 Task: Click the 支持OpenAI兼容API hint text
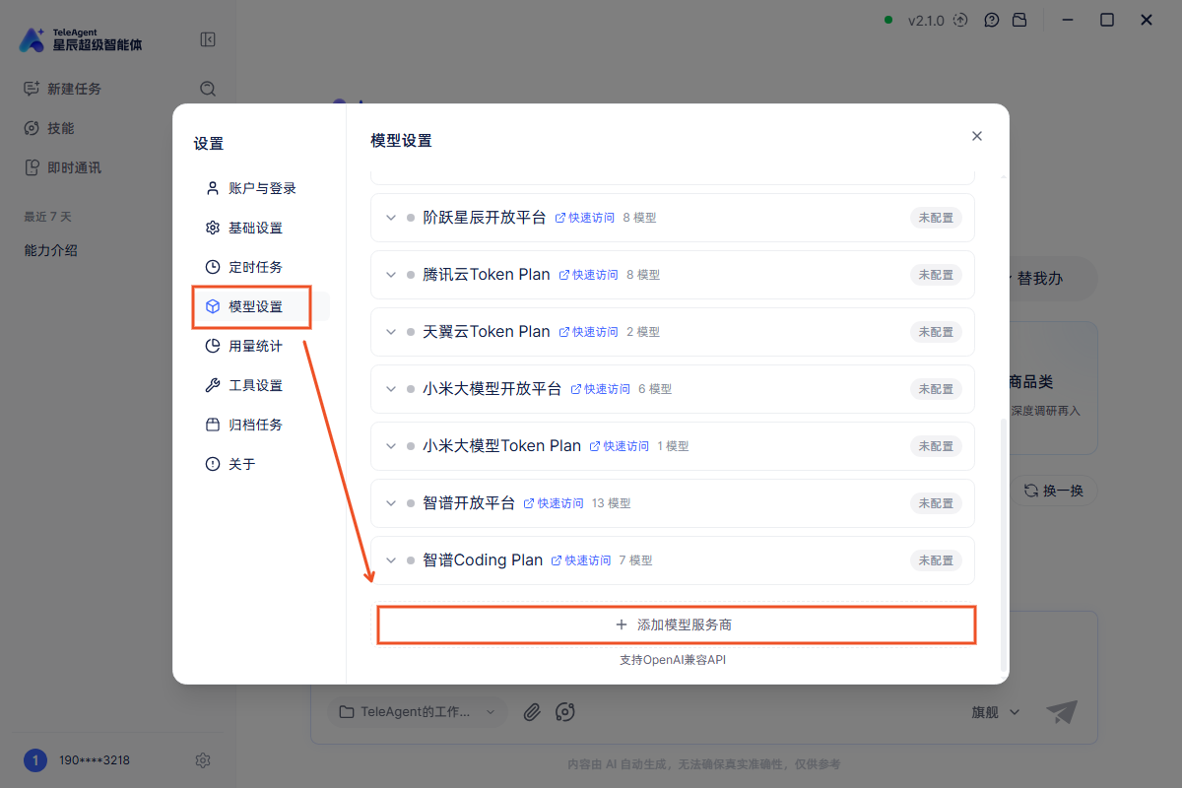[673, 660]
